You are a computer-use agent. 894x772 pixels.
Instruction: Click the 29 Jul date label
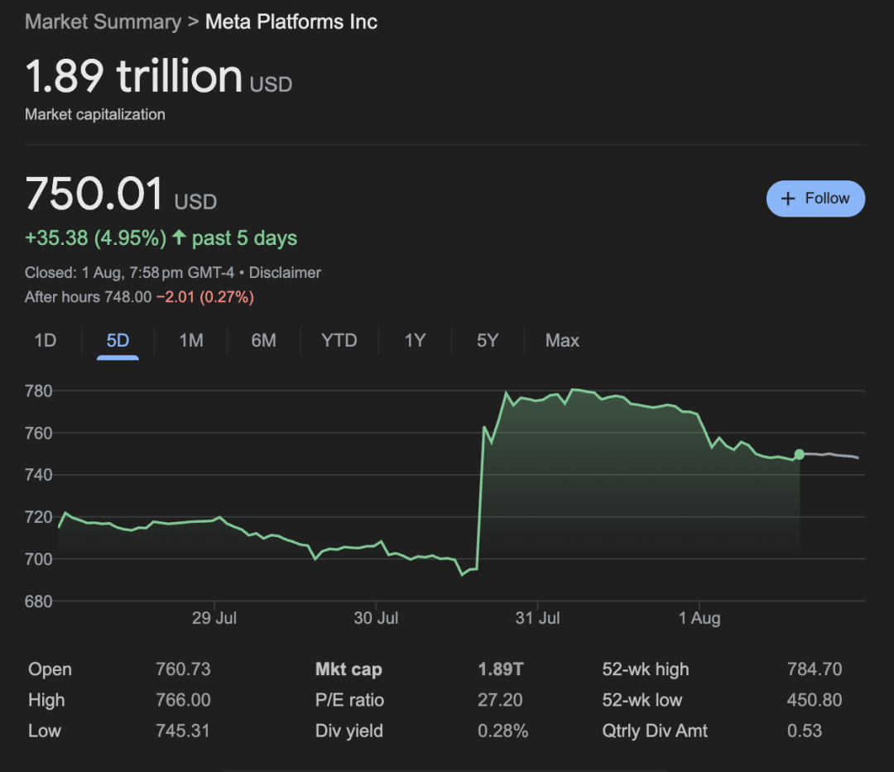tap(214, 618)
